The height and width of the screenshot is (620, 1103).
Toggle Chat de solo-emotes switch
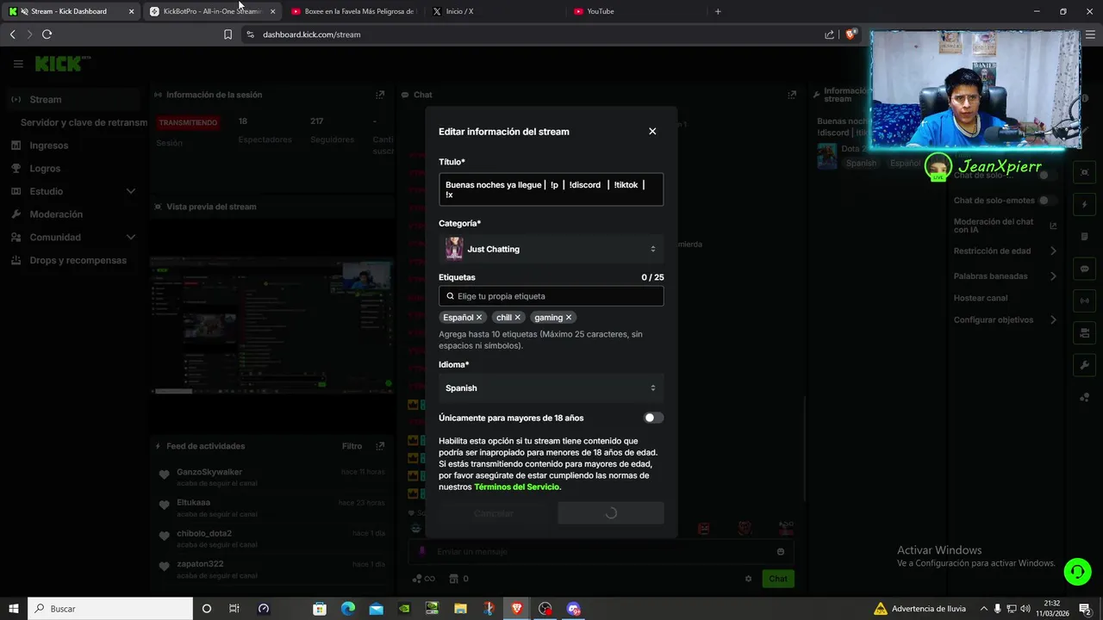(1047, 201)
